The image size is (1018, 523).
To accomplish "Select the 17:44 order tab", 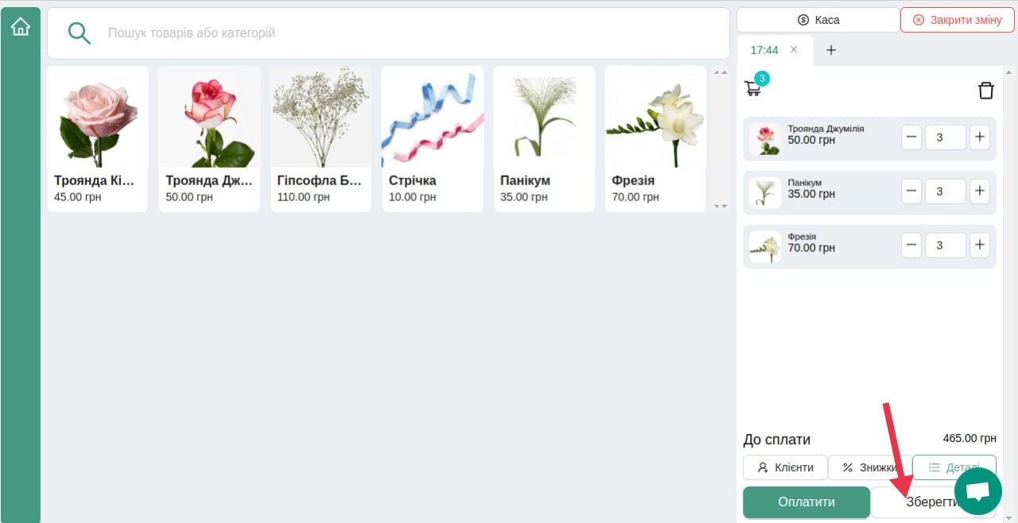I will (x=764, y=50).
